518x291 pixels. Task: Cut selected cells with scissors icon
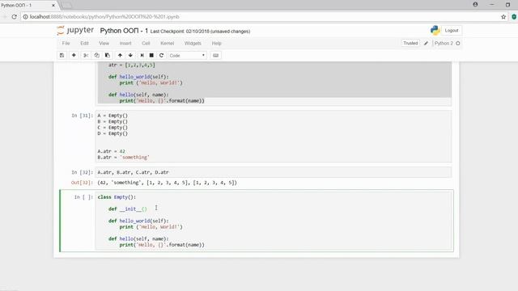(86, 56)
